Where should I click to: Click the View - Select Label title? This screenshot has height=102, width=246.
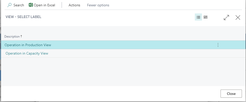pos(23,17)
